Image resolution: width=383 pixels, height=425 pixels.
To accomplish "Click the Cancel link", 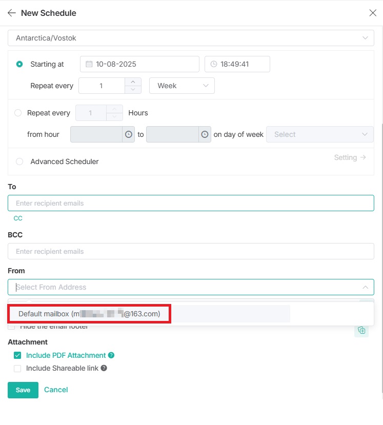I will [56, 390].
